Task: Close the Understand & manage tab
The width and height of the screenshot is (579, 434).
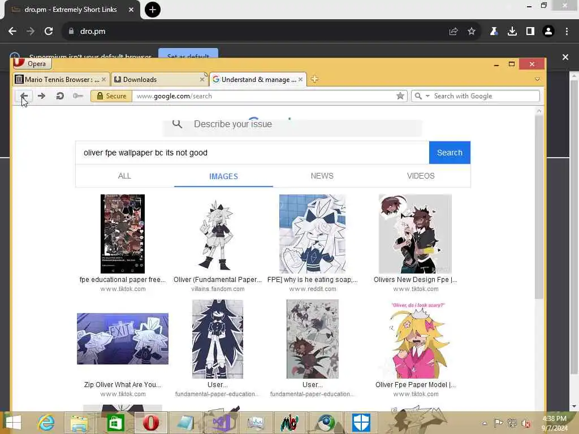Action: pos(301,79)
